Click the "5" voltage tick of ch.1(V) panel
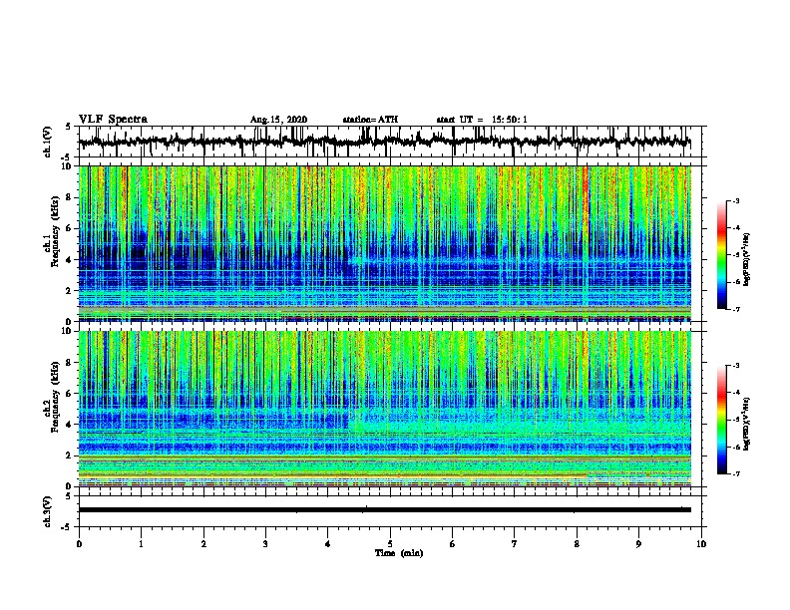 [x=68, y=127]
